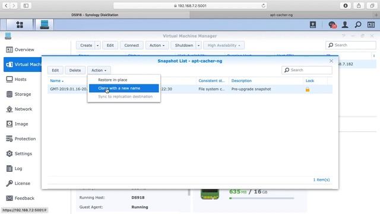Sort snapshots by Name column header
The image size is (380, 214).
click(x=57, y=81)
